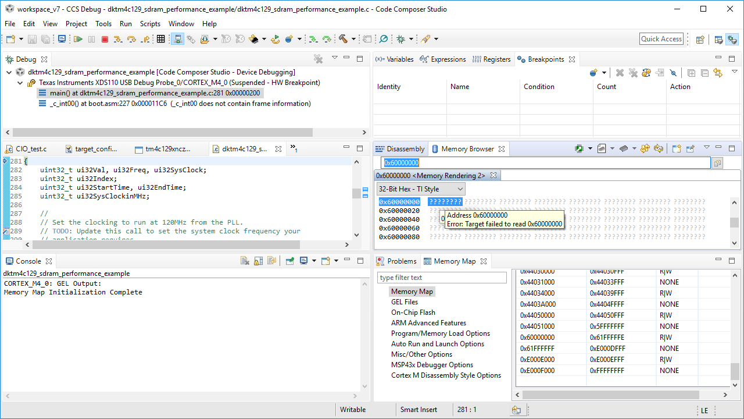Open the Scripts menu
Screen dimensions: 744x419
click(150, 24)
